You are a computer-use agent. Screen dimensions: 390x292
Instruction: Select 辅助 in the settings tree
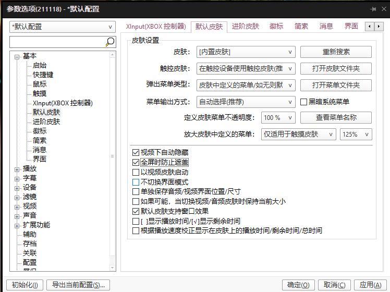point(30,234)
